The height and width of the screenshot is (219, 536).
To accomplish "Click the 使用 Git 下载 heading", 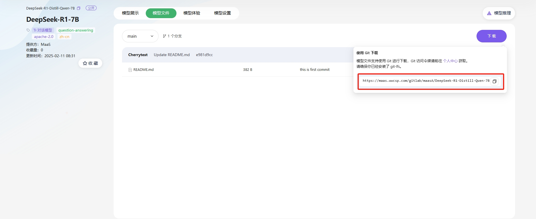I will (x=367, y=53).
